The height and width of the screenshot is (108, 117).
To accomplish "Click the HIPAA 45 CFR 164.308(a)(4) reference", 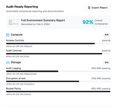I will point(19,46).
